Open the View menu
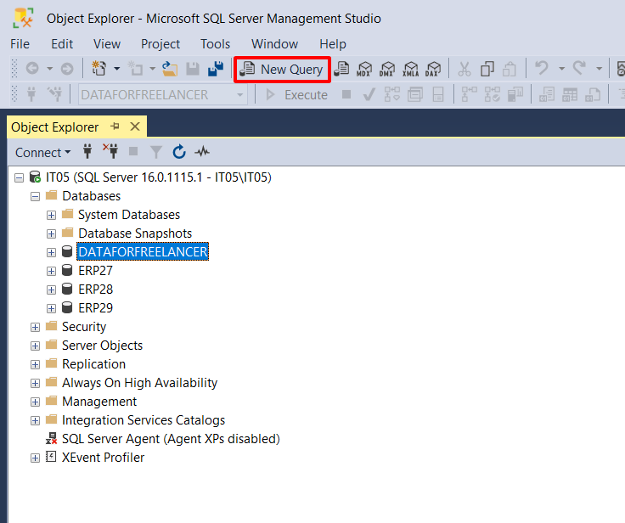 (x=107, y=44)
